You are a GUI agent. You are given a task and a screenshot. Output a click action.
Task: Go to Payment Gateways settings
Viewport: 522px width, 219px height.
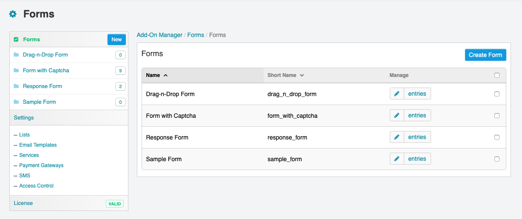41,165
